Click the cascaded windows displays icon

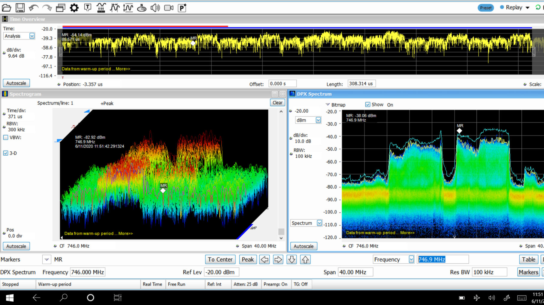61,8
